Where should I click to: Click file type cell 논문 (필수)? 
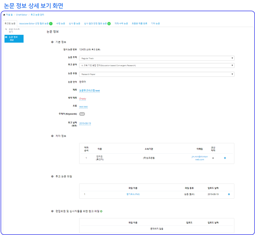pos(189,194)
